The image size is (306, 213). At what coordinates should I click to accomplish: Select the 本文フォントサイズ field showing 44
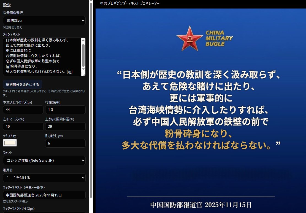pyautogui.click(x=23, y=110)
